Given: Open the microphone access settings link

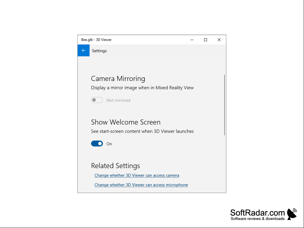Looking at the screenshot, I should pos(141,185).
